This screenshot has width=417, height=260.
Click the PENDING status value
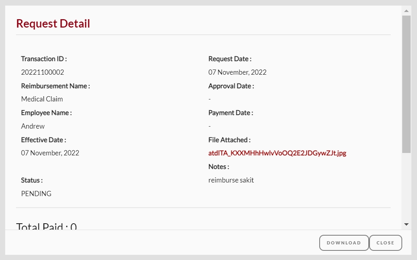click(36, 193)
